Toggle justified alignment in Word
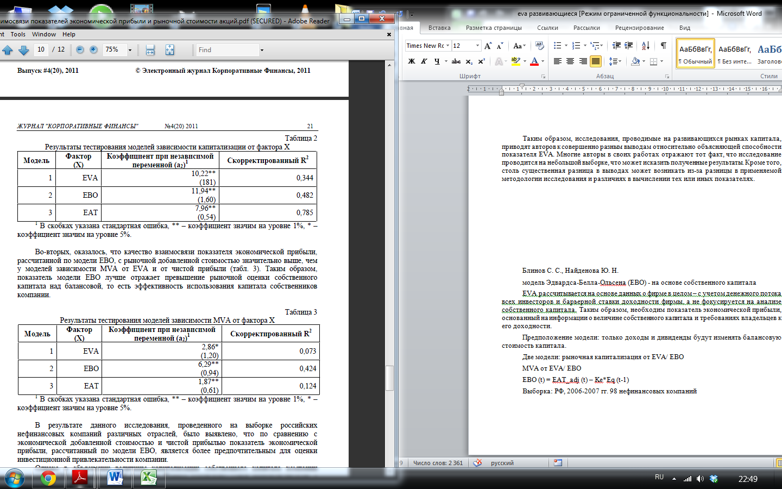 596,61
